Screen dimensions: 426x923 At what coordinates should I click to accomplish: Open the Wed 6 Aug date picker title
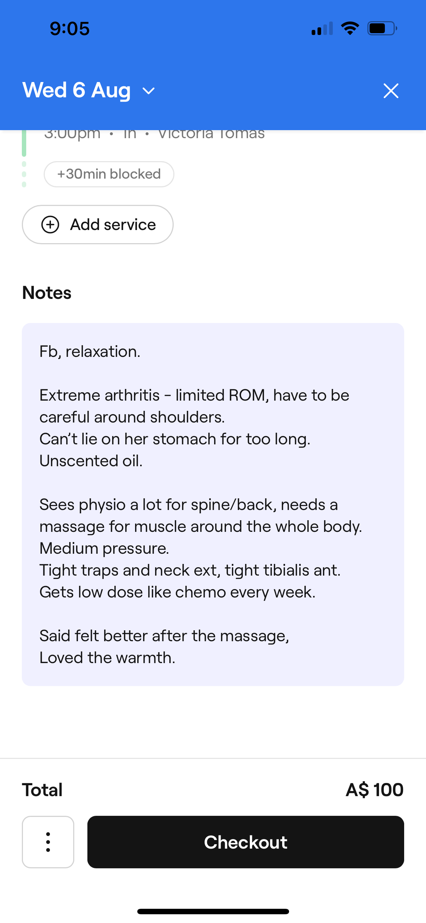tap(76, 90)
